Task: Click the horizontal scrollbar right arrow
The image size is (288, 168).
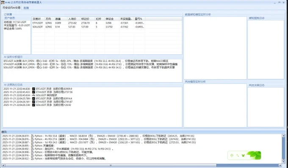Action: click(x=280, y=165)
